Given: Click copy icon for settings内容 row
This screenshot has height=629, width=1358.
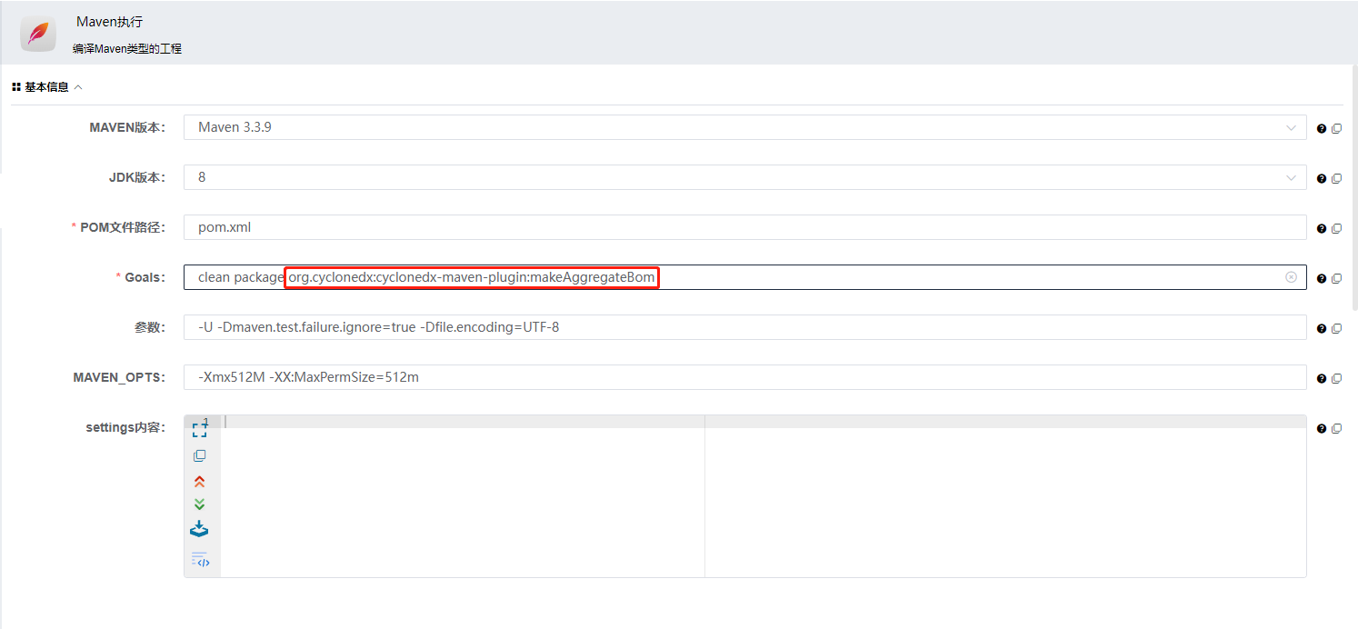Looking at the screenshot, I should [1336, 429].
